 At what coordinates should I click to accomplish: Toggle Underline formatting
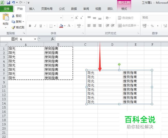click(41, 26)
